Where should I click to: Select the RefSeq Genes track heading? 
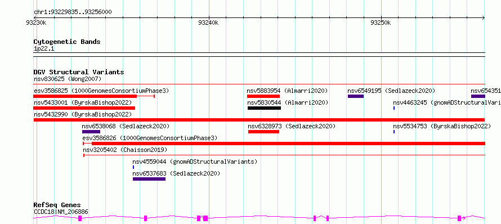57,205
